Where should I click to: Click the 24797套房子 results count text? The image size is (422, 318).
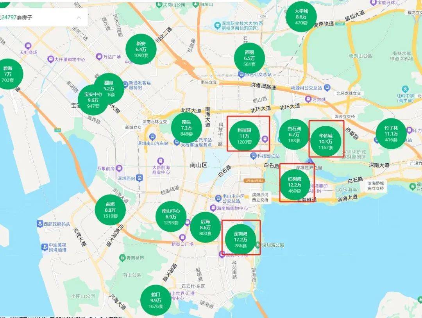[16, 18]
